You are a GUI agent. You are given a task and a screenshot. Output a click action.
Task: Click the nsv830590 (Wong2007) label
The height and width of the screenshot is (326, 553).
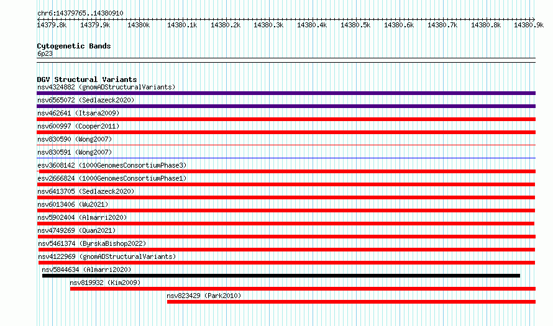[x=75, y=139]
